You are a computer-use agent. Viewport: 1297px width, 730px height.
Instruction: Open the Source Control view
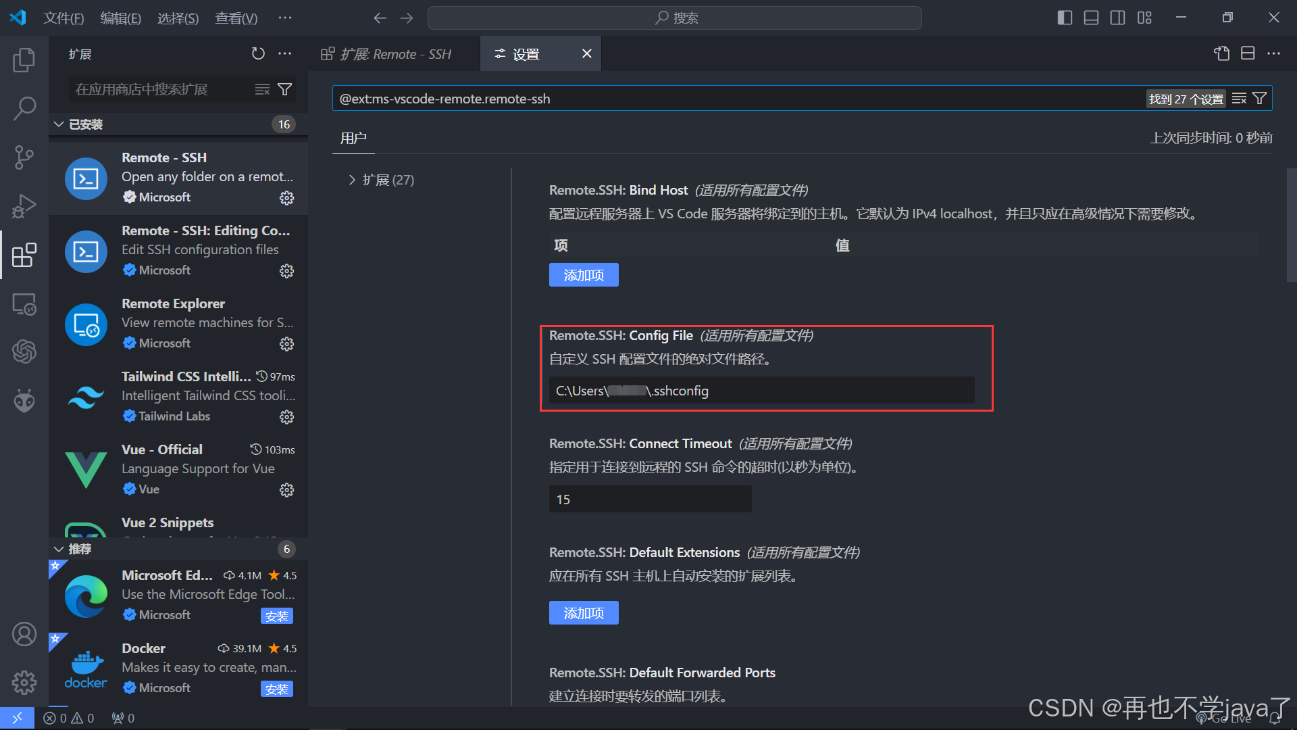(24, 157)
